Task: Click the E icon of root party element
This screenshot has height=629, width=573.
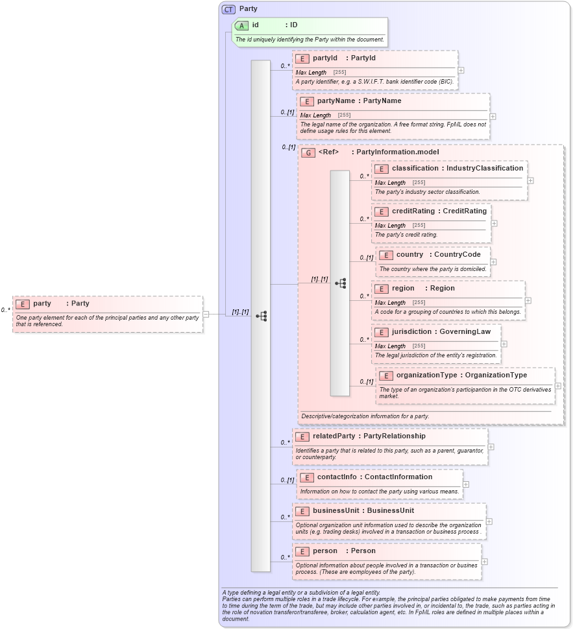Action: (23, 304)
